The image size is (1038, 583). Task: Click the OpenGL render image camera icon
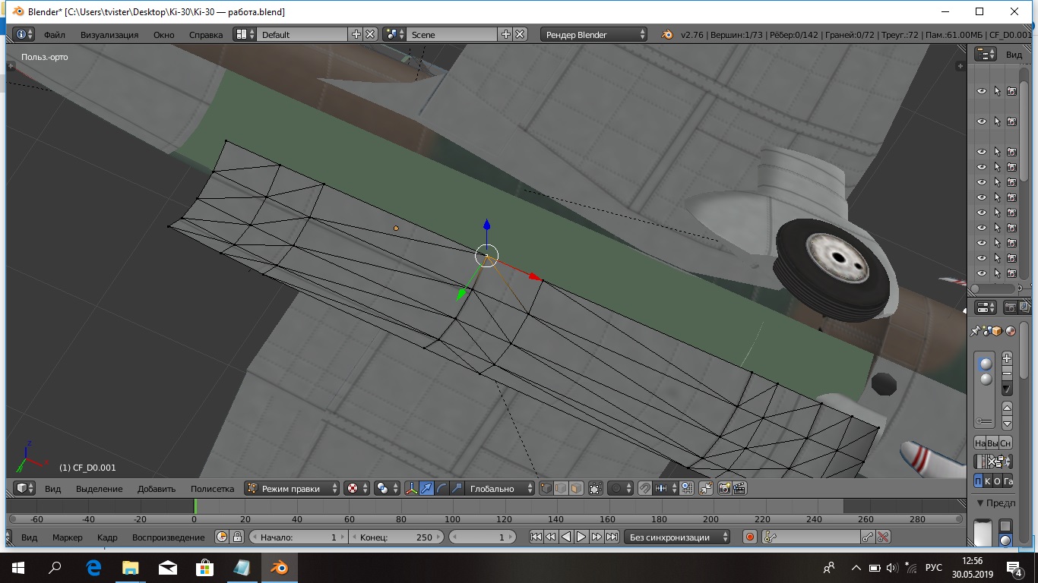tap(724, 489)
